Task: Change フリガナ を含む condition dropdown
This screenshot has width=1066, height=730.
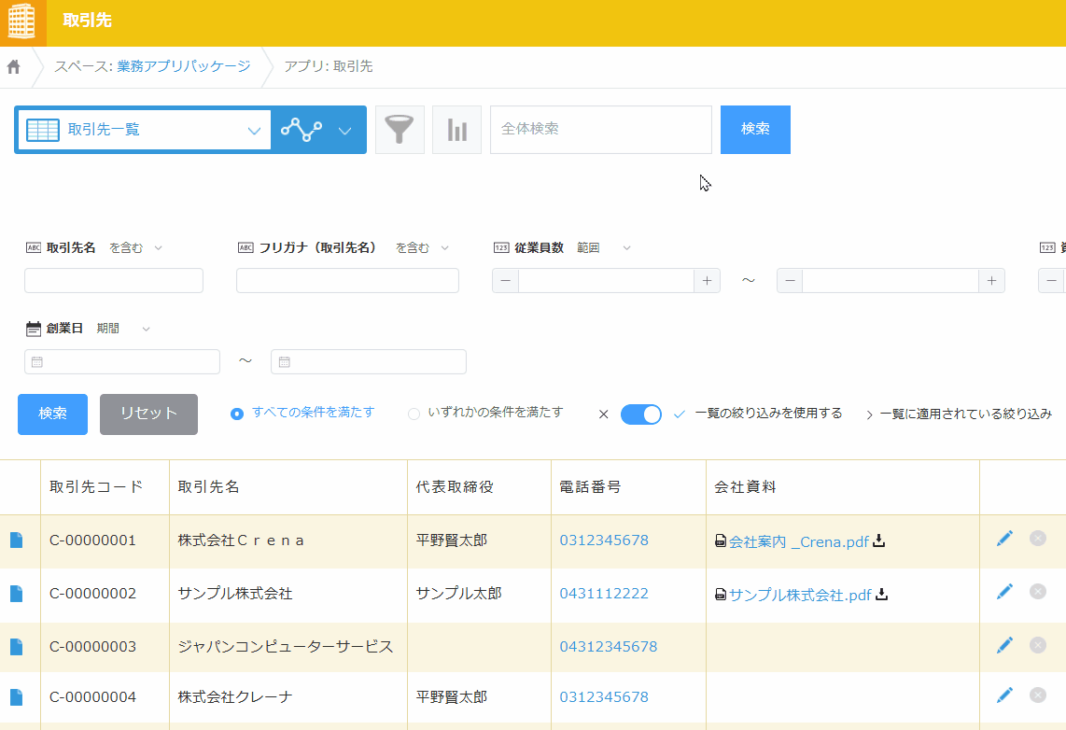Action: [x=422, y=248]
